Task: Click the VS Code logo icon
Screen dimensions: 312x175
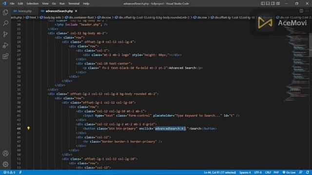Action: click(x=4, y=3)
